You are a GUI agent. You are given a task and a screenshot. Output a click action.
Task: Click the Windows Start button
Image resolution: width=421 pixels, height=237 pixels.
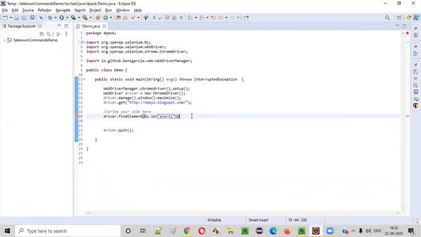tap(7, 231)
